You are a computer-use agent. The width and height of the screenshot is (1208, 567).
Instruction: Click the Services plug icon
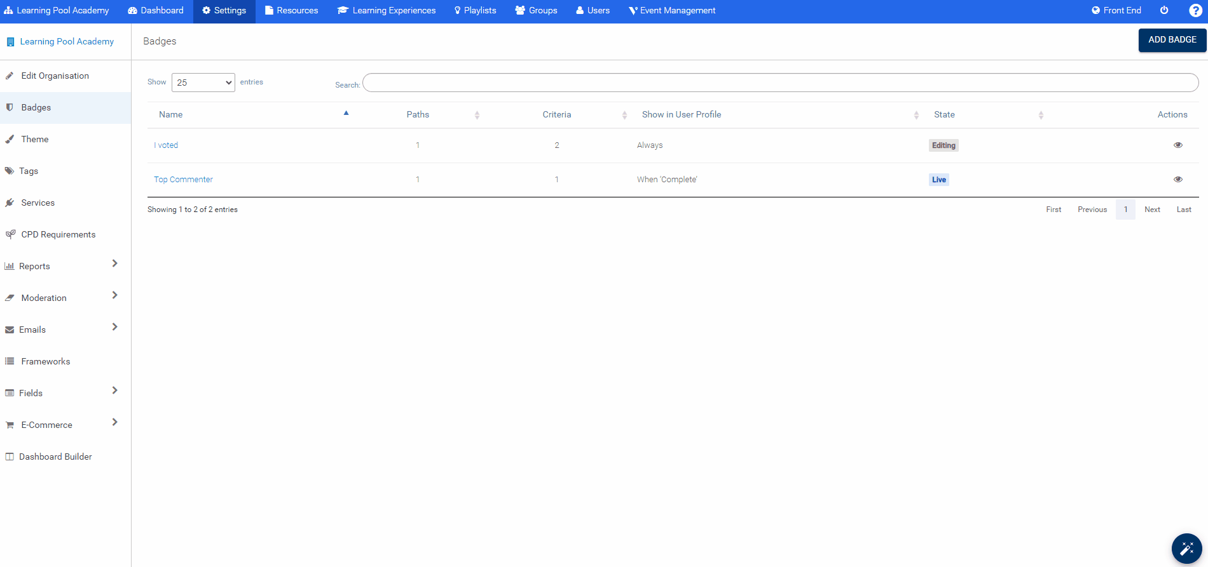(x=10, y=203)
